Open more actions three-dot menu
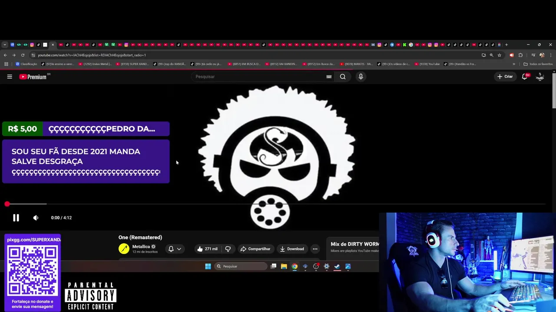Viewport: 556px width, 312px height. (x=315, y=249)
